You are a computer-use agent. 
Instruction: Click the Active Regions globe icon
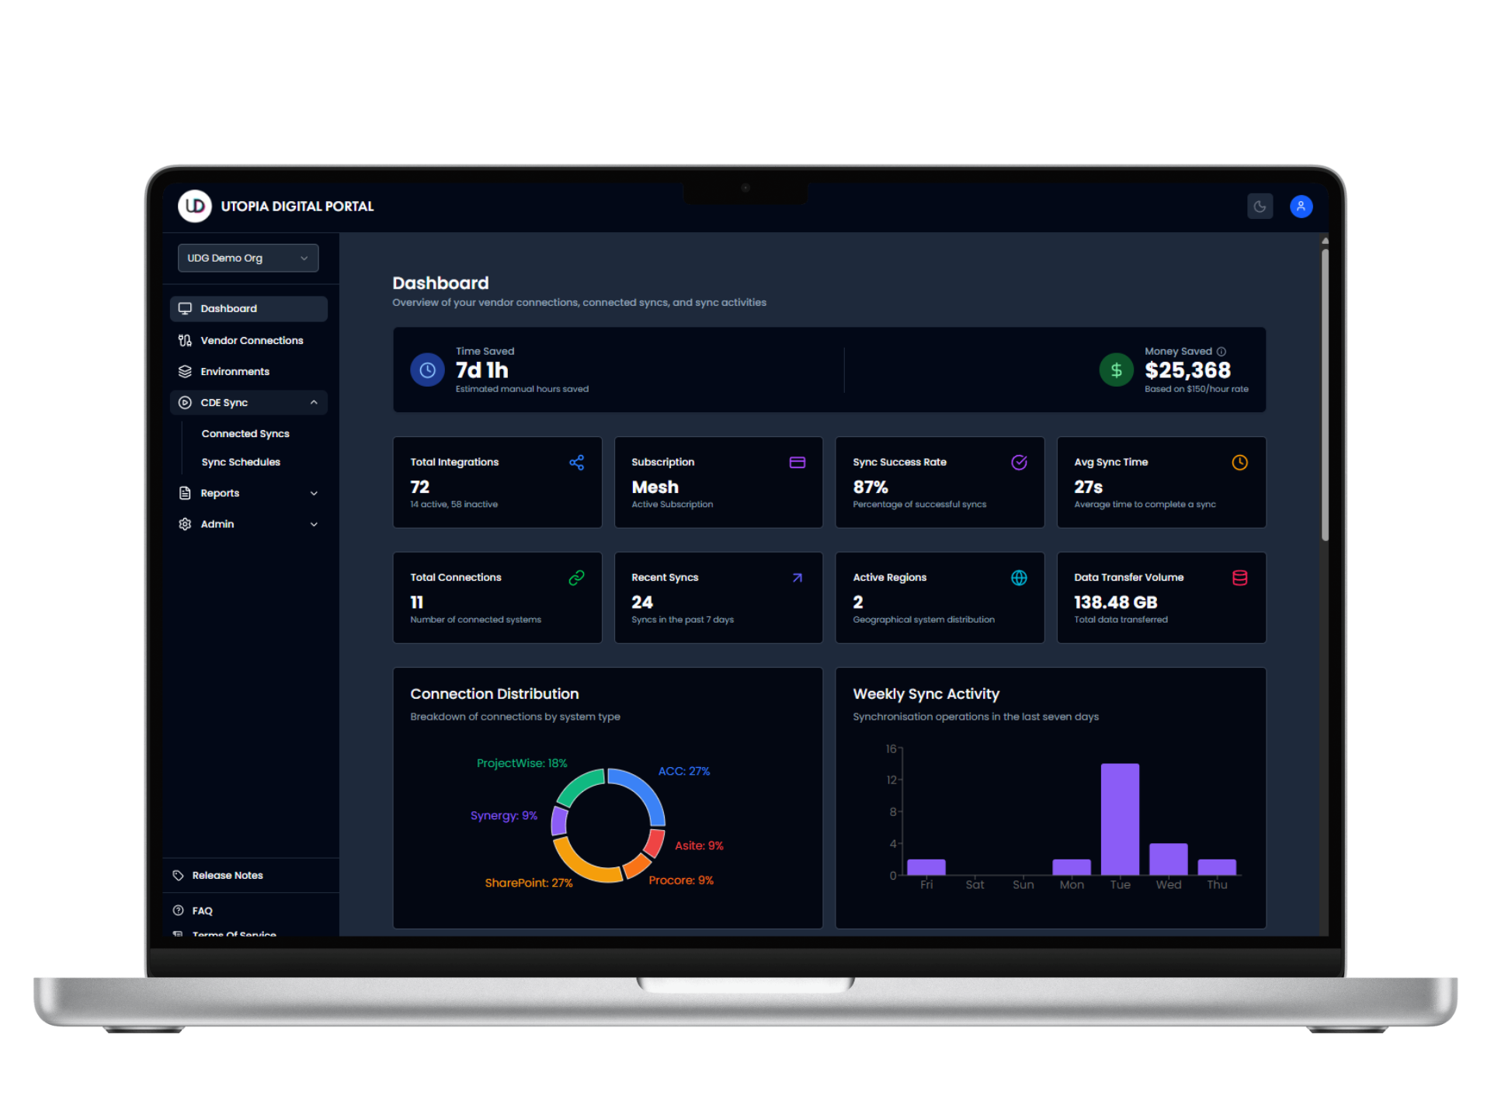(x=1019, y=578)
